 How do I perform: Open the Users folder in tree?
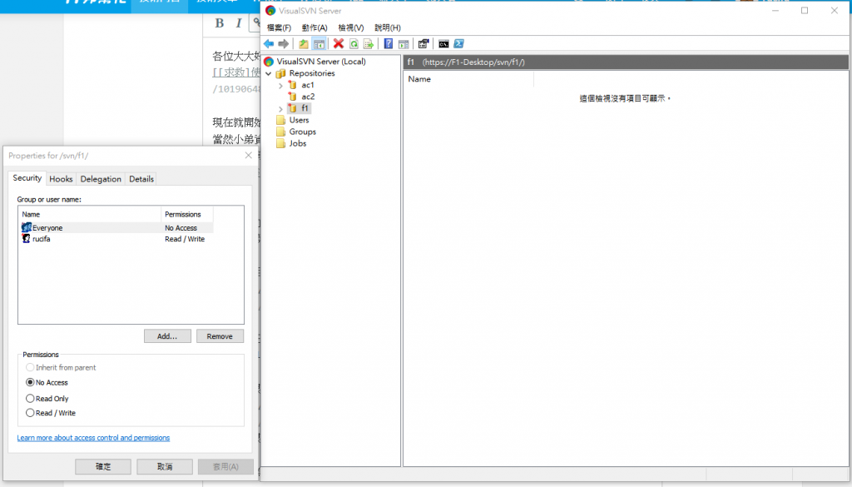point(299,120)
